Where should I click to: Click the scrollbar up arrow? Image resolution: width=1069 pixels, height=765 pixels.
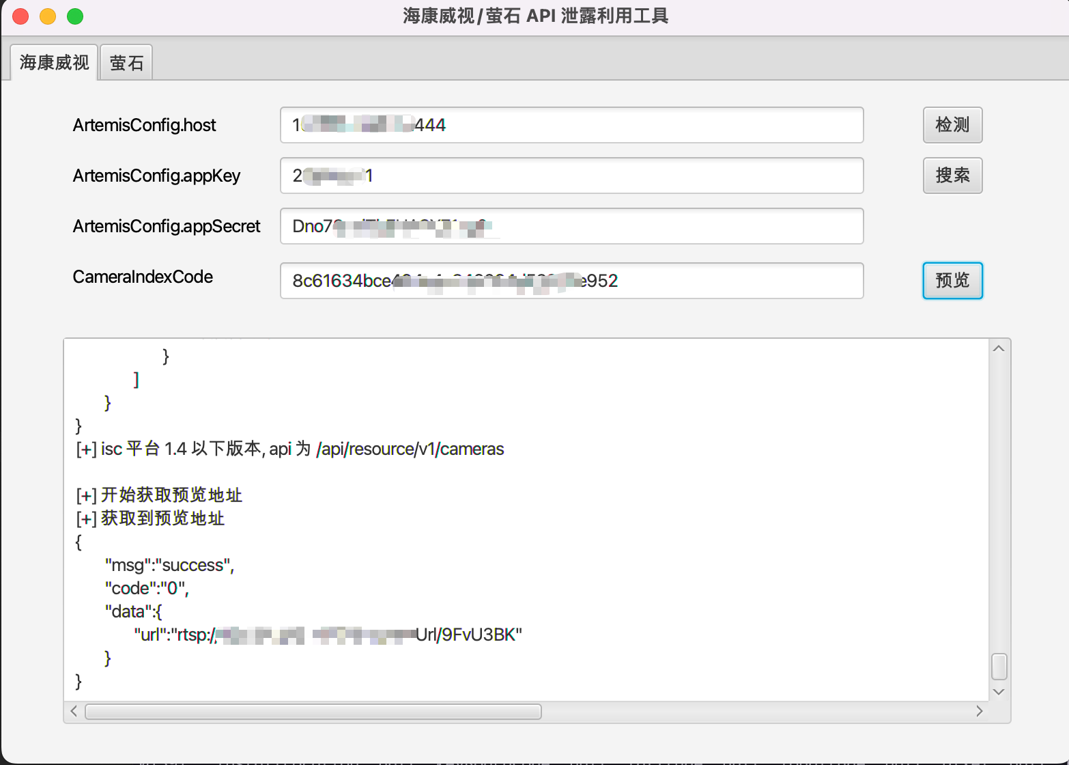(998, 348)
